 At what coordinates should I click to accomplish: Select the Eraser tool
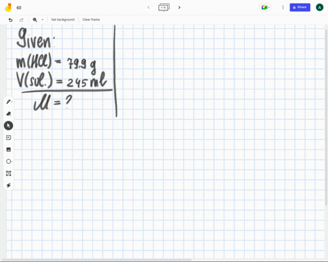tap(9, 114)
